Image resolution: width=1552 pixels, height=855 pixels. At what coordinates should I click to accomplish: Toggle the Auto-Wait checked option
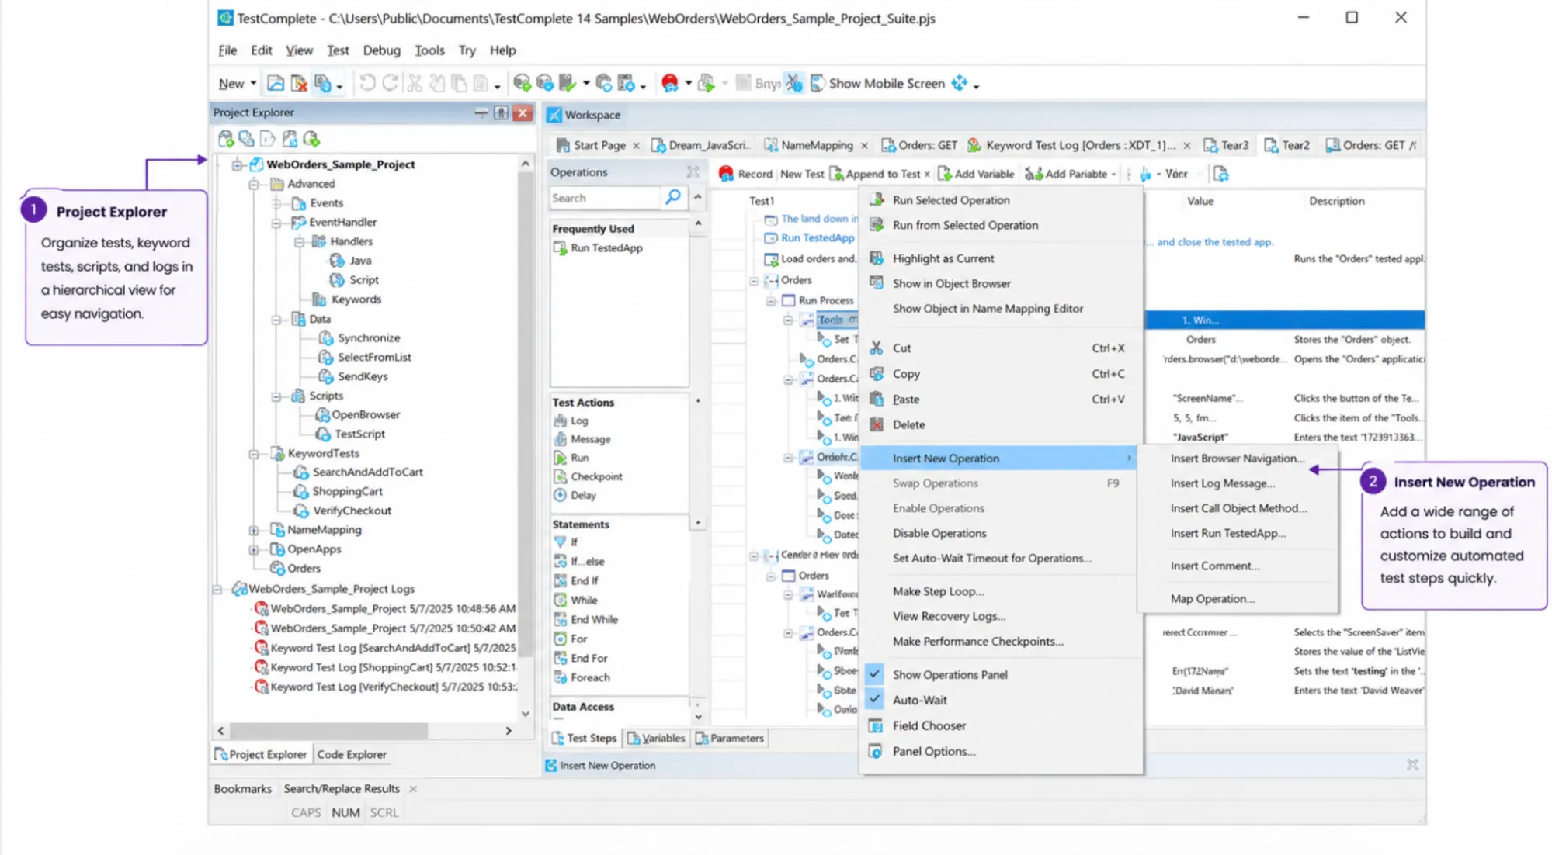(x=875, y=700)
